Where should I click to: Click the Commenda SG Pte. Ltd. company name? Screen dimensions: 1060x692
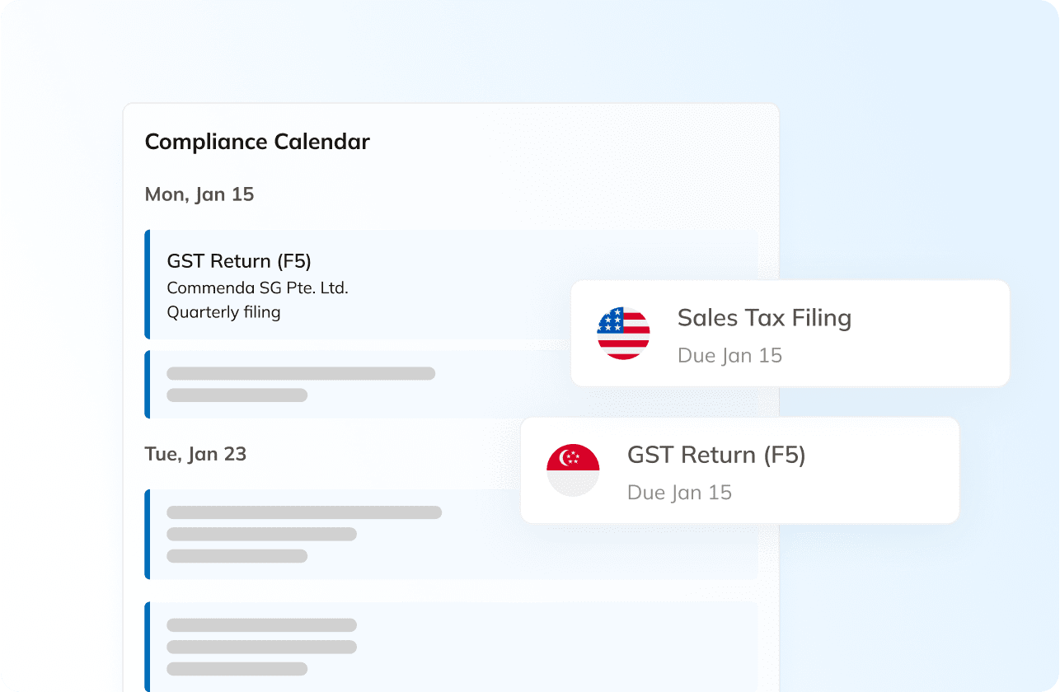click(257, 288)
